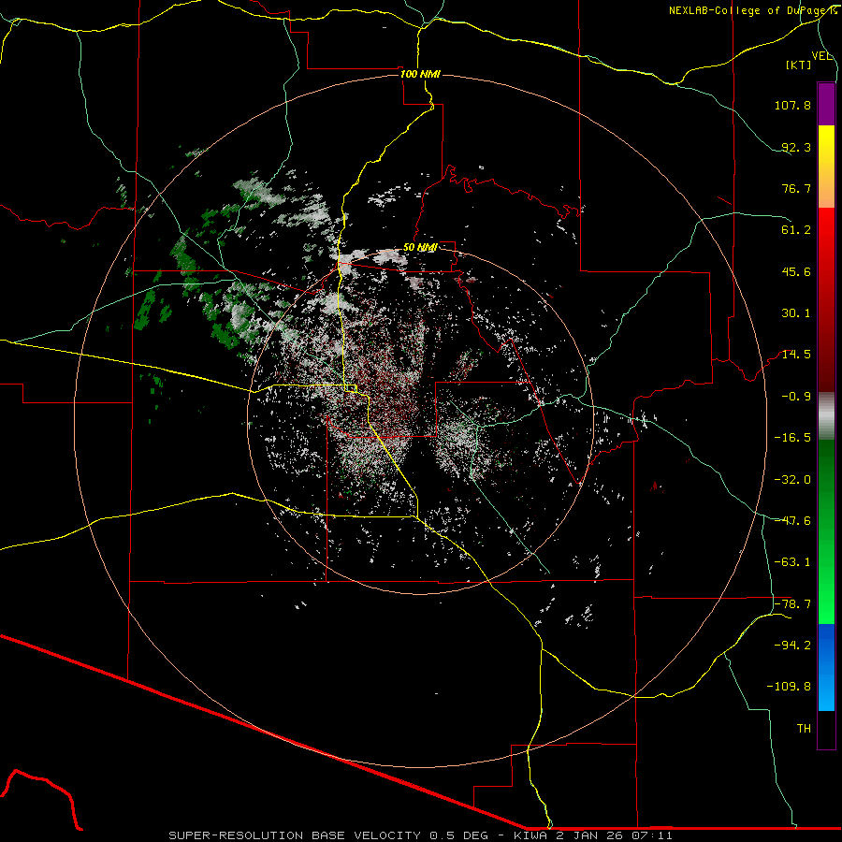842x842 pixels.
Task: Click the 107.8 legend value
Action: coord(792,105)
